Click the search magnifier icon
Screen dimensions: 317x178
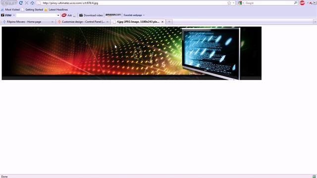coord(296,3)
